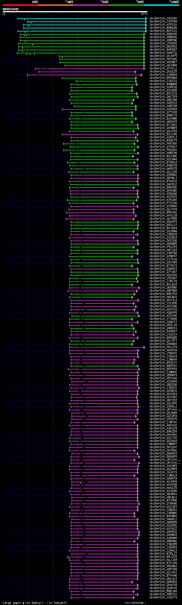Select hit UniRef100_C1EGI1
The width and height of the screenshot is (182, 605).
click(163, 81)
